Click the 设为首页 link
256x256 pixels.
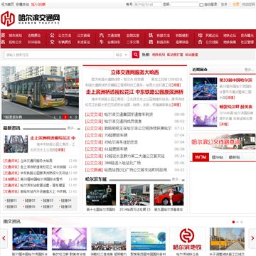(x=8, y=4)
